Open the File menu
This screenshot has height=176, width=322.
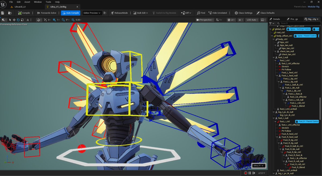click(x=11, y=2)
